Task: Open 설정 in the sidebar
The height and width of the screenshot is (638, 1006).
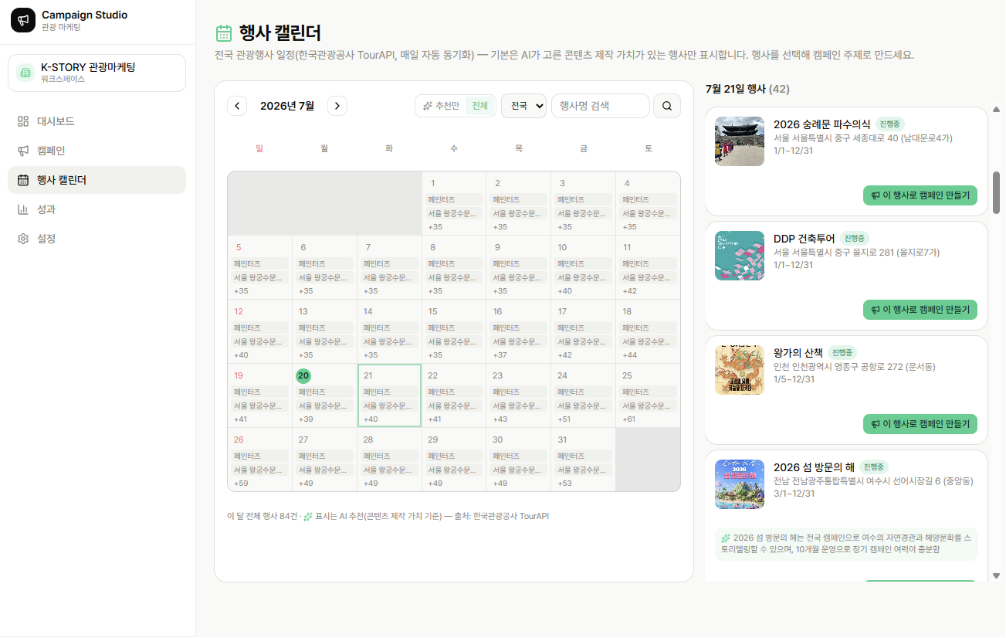Action: pyautogui.click(x=97, y=239)
